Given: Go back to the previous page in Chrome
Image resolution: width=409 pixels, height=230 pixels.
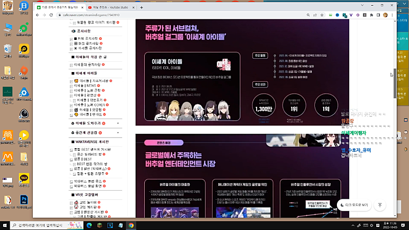Looking at the screenshot, I should pos(37,15).
